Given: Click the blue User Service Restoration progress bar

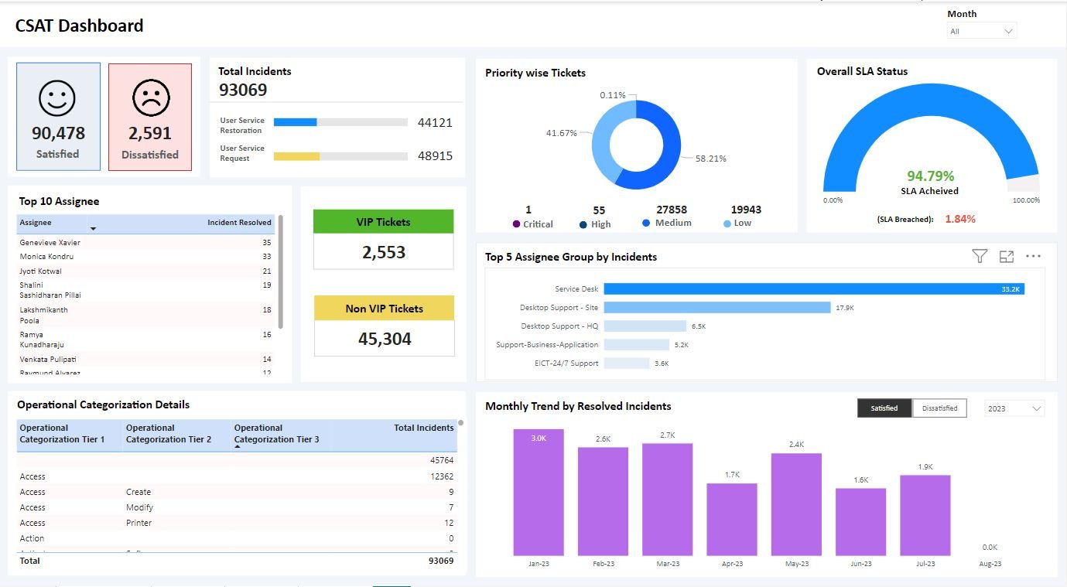Looking at the screenshot, I should tap(296, 122).
